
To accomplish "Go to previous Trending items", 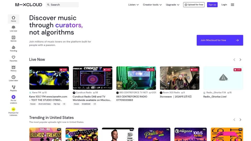I will [x=234, y=120].
